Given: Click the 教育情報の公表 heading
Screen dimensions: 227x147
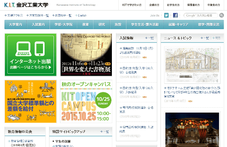Looking at the screenshot, I should pyautogui.click(x=20, y=132).
